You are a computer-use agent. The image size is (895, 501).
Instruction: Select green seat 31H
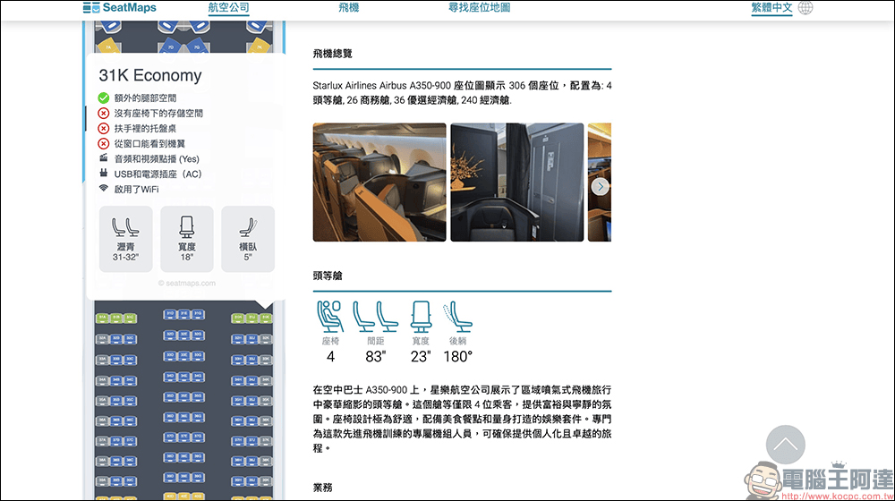pos(238,318)
